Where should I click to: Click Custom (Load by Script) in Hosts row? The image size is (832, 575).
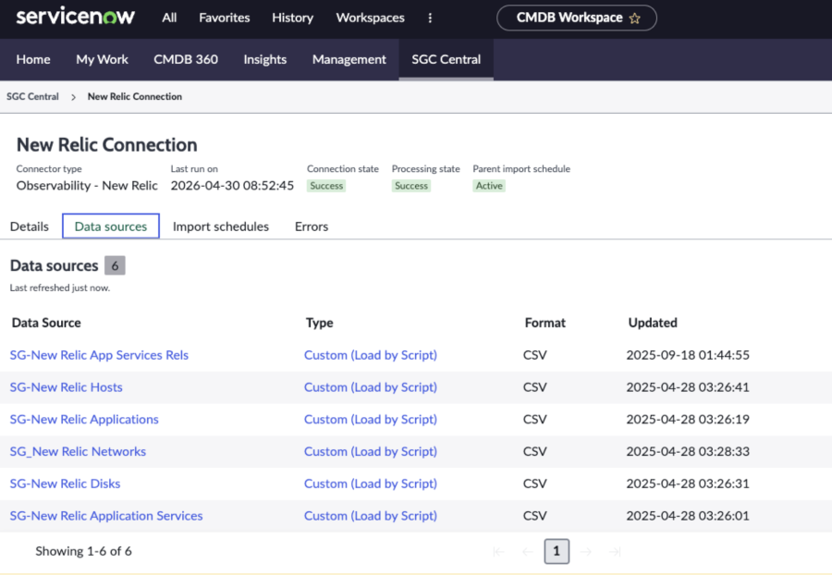coord(371,387)
